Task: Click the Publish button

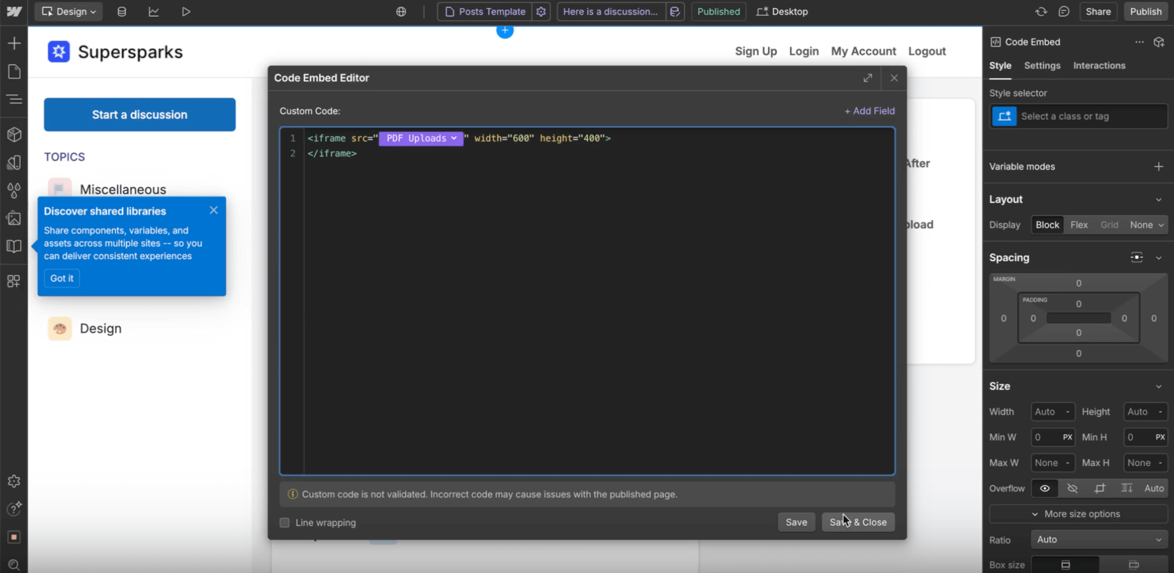Action: tap(1146, 12)
